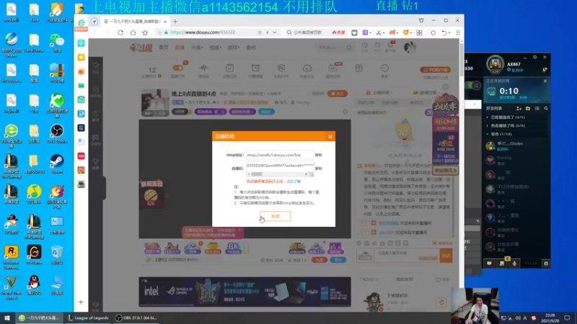This screenshot has height=324, width=577.
Task: Search friends in the League client
Action: [546, 109]
